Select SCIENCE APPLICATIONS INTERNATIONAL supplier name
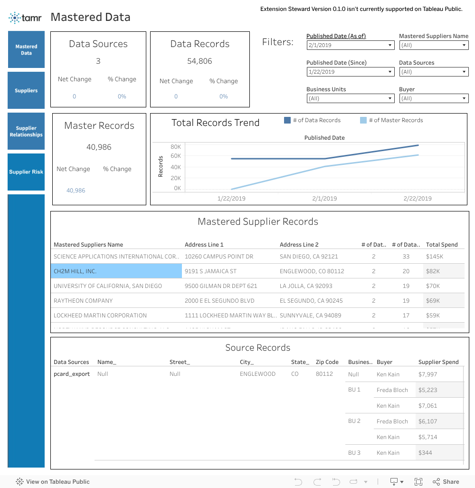Screen dimensions: 475x488 116,257
